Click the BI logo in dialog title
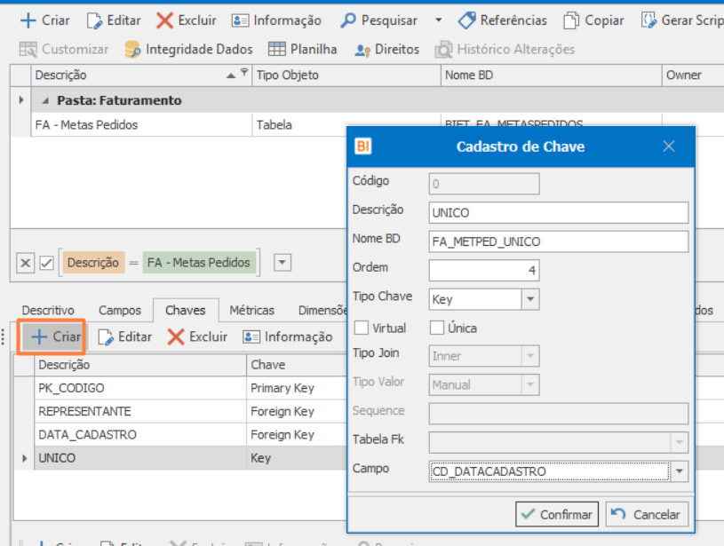The width and height of the screenshot is (724, 546). 363,146
